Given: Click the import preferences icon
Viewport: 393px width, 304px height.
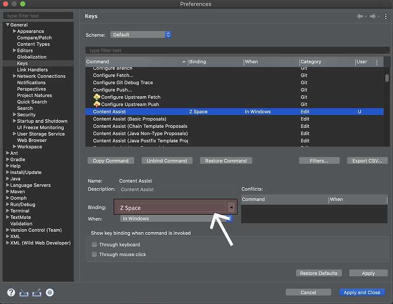Looking at the screenshot, I should coord(24,293).
